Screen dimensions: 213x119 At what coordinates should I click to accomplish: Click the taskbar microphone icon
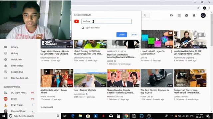(x=58, y=116)
